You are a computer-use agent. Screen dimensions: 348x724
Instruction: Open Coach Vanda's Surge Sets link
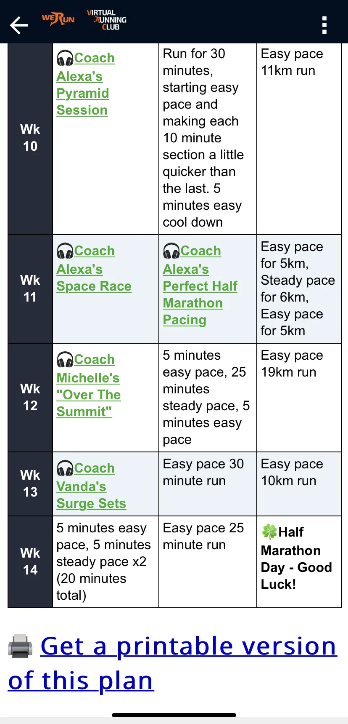click(x=91, y=486)
